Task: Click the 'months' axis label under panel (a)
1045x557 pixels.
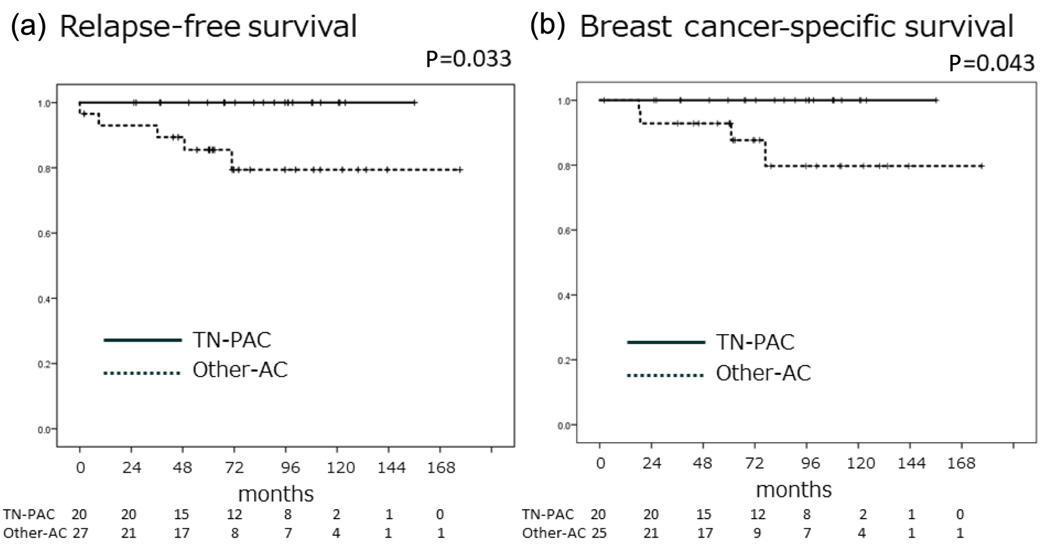Action: 275,493
